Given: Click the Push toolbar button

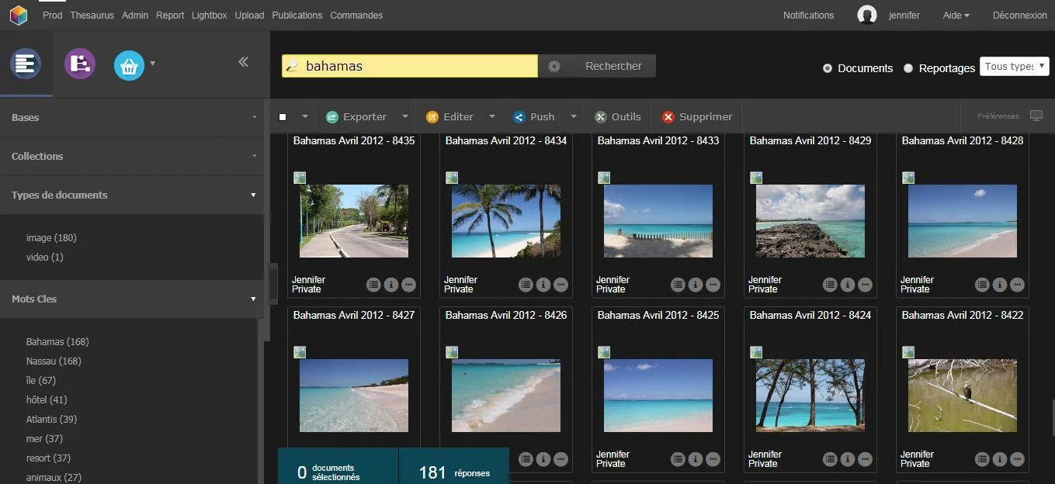Looking at the screenshot, I should (x=534, y=117).
